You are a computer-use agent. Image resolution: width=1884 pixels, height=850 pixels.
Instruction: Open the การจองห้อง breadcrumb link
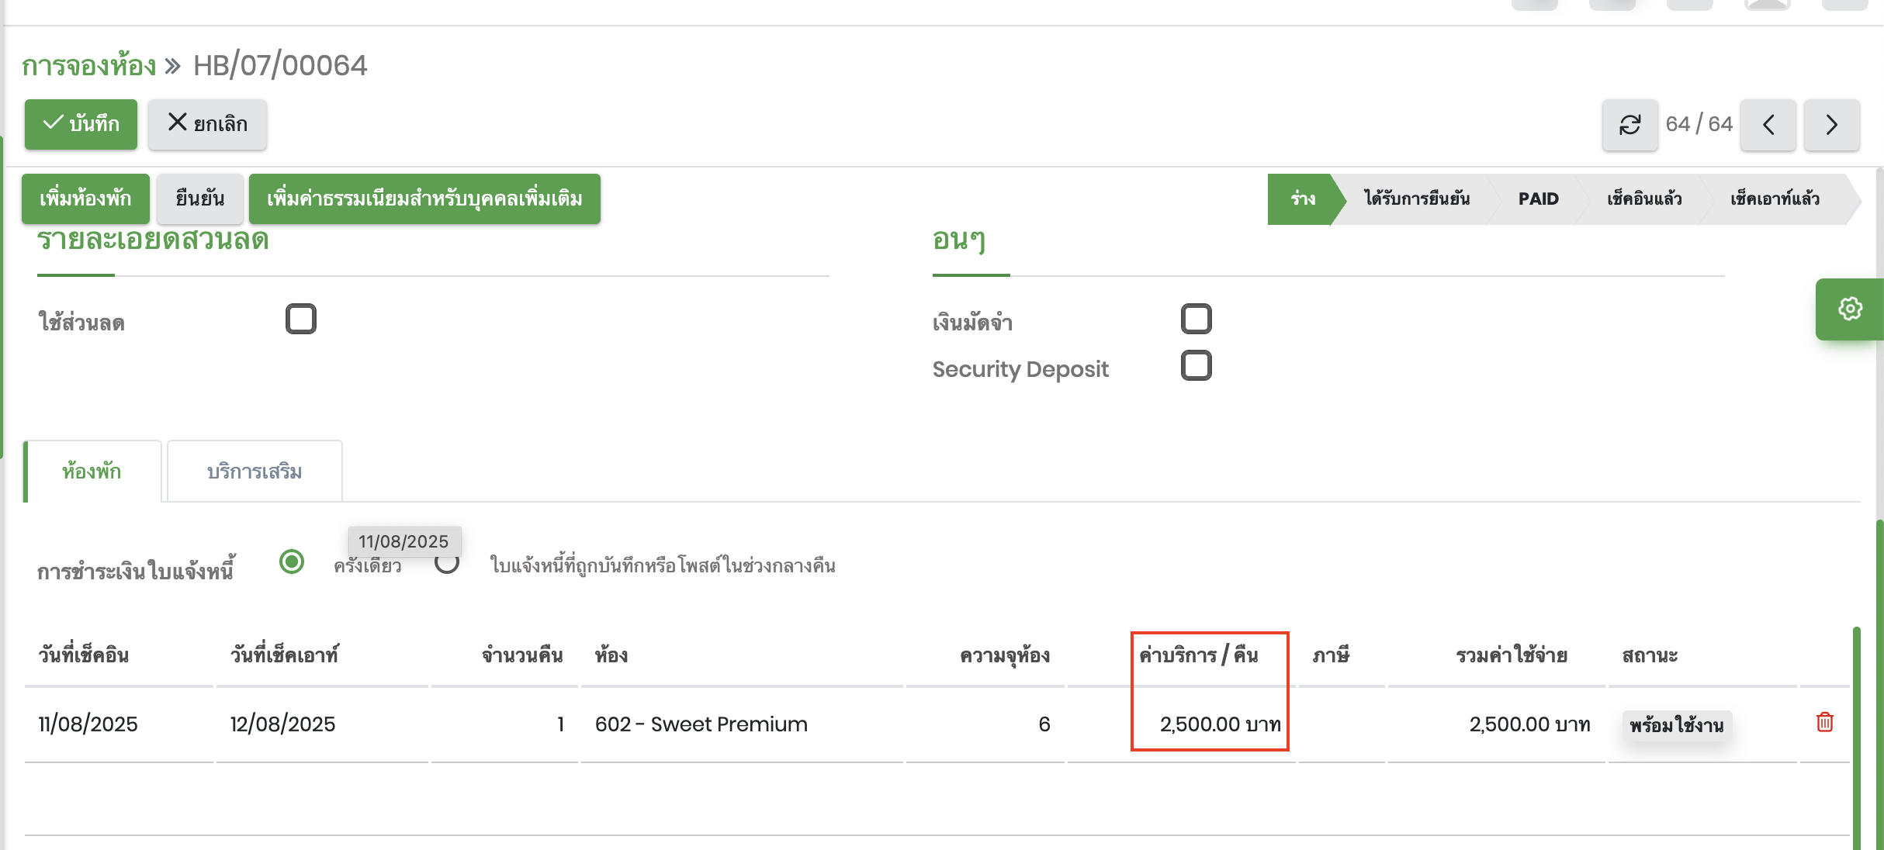point(89,65)
